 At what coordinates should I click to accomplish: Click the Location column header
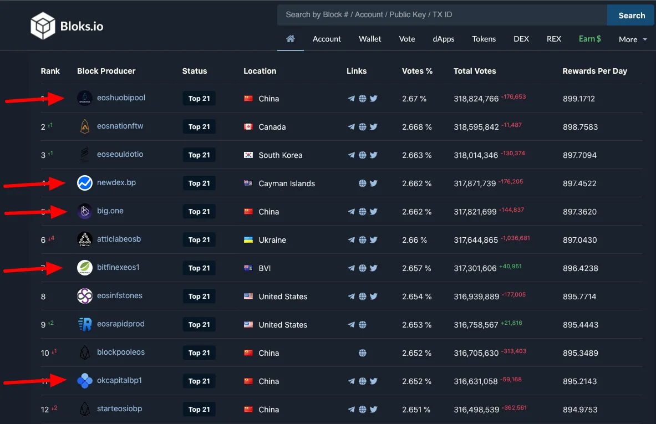click(260, 71)
